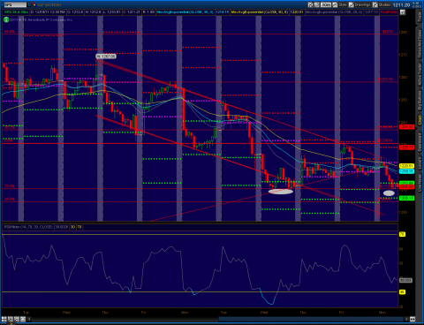Screen dimensions: 424x325
Task: Click the Hi: 1267.05 price bubble
Action: point(106,56)
